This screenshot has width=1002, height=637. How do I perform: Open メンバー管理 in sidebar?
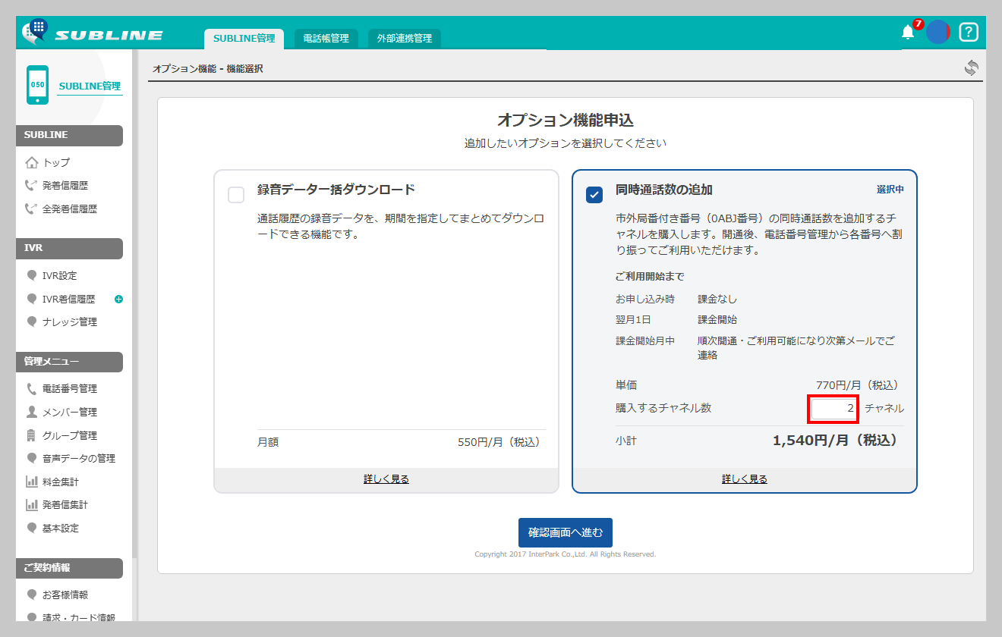click(70, 412)
